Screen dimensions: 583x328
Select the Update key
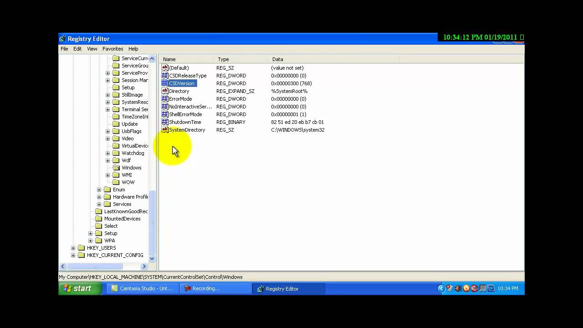(129, 124)
